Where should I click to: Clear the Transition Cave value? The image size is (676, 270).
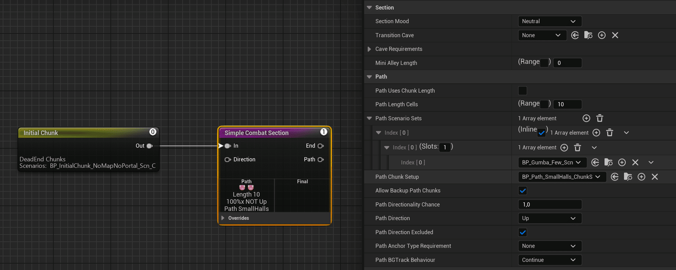[x=615, y=35]
